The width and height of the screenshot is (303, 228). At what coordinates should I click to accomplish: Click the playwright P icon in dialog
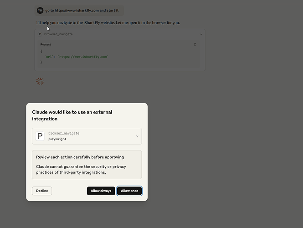point(40,136)
